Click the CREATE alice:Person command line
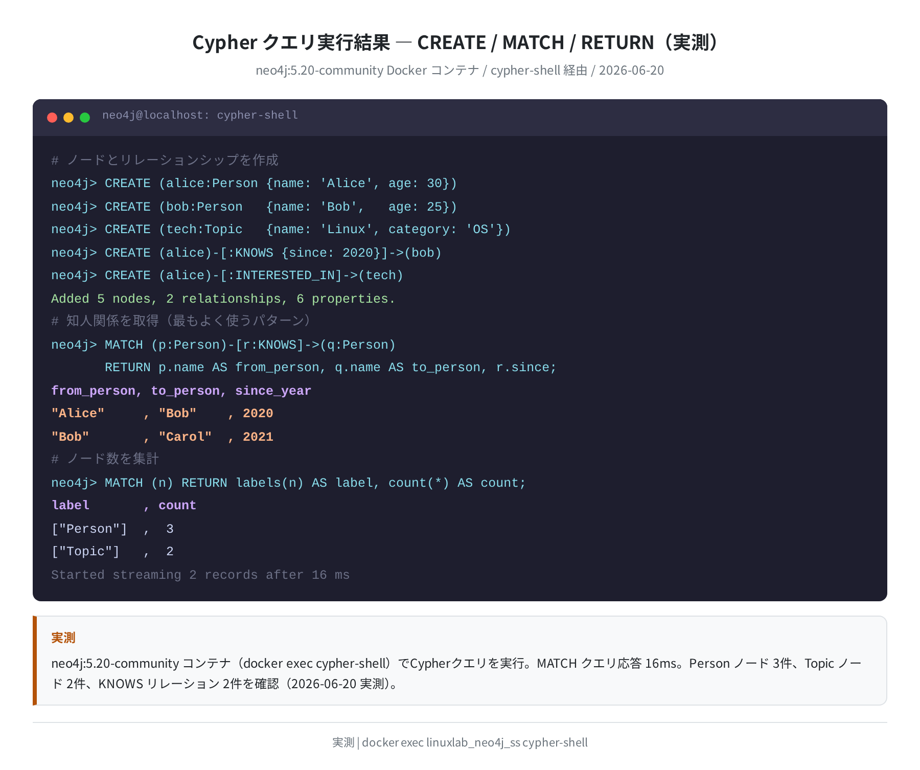 (x=254, y=184)
